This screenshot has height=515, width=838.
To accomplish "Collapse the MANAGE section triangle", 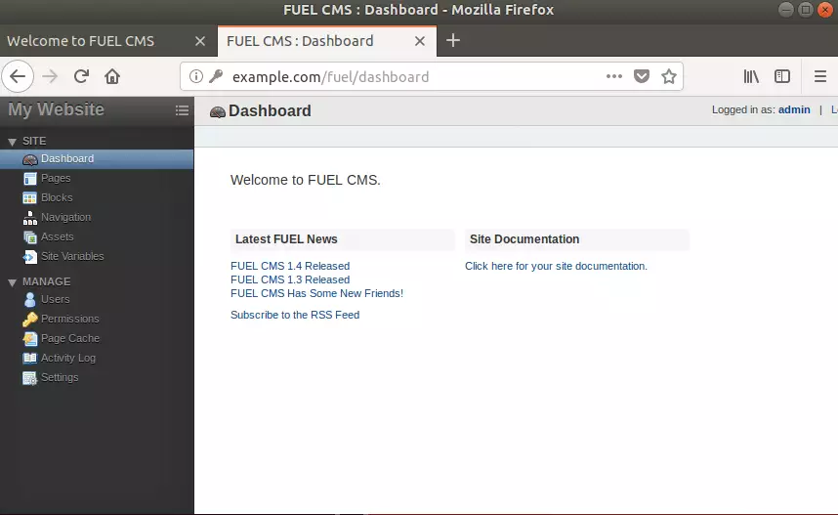I will pos(13,282).
